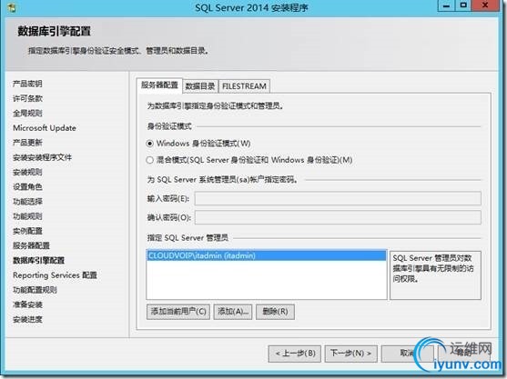Click 功能规则 step in sidebar
Image resolution: width=507 pixels, height=379 pixels.
tap(27, 216)
